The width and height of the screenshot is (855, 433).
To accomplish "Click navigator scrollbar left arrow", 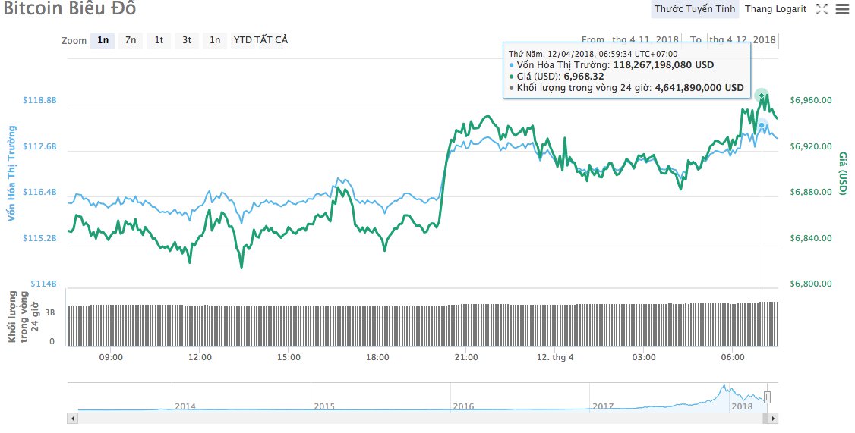I will [73, 419].
